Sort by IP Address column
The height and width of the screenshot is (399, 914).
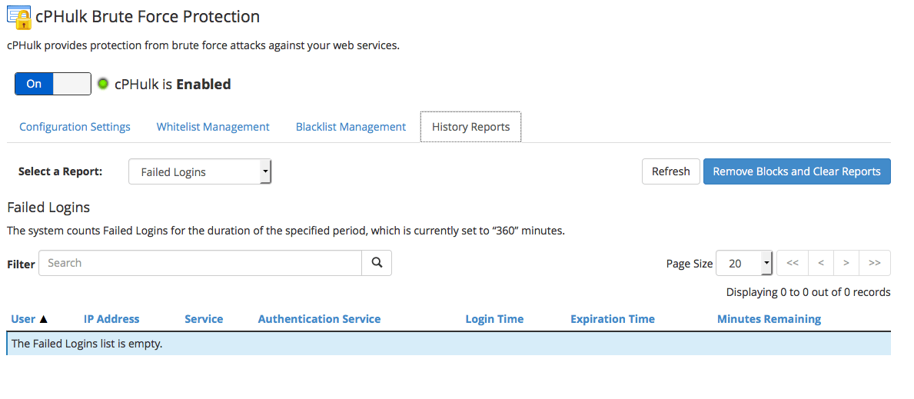point(111,319)
